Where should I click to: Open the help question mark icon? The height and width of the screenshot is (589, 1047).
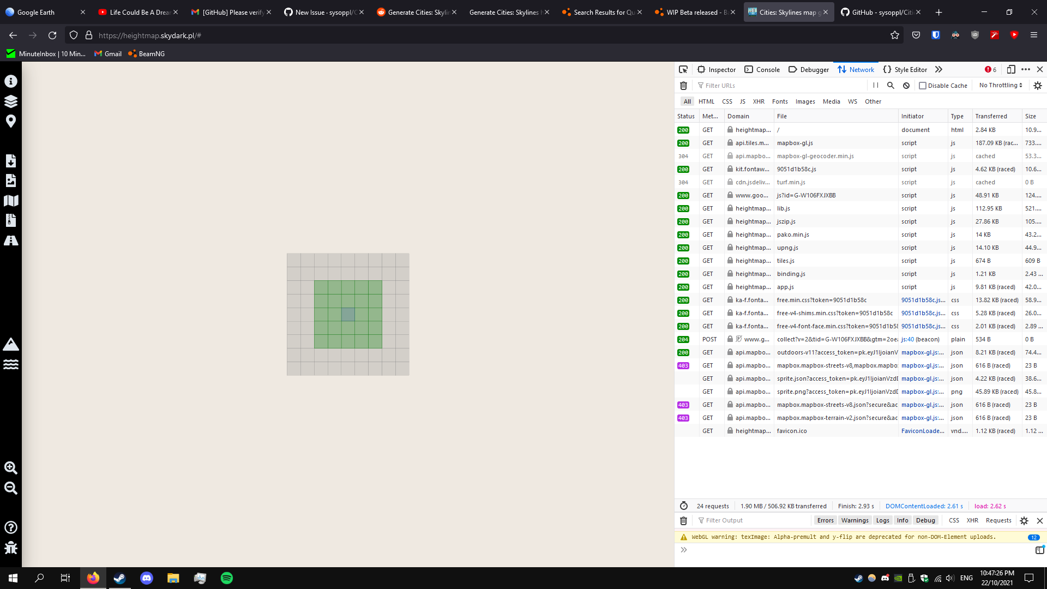click(11, 527)
